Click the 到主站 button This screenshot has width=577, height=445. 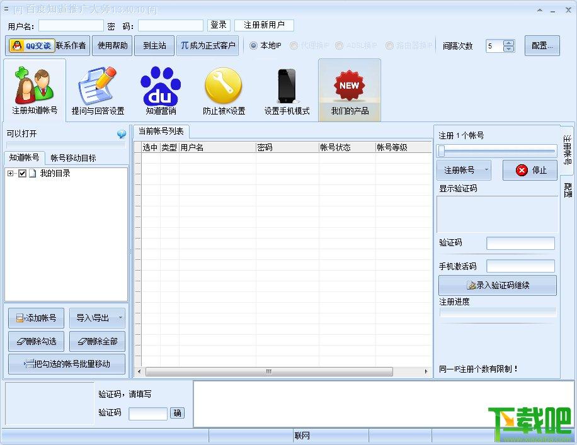[154, 45]
